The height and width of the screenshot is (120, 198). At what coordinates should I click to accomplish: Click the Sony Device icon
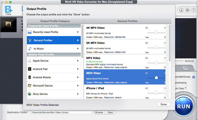(x=29, y=94)
